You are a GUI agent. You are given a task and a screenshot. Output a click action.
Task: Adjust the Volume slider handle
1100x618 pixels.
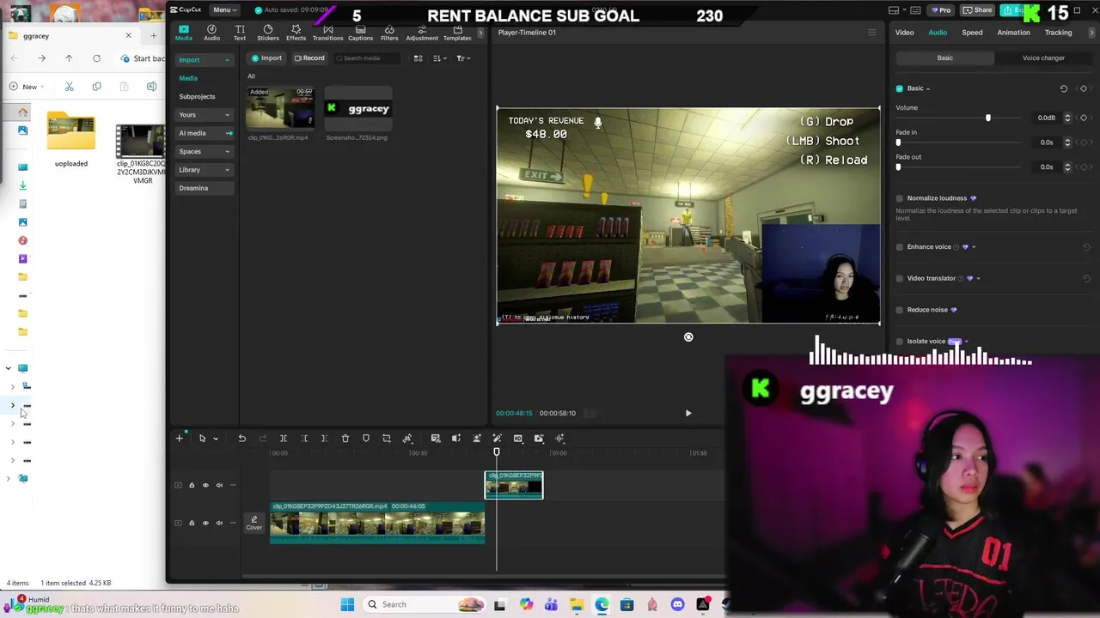pos(988,118)
